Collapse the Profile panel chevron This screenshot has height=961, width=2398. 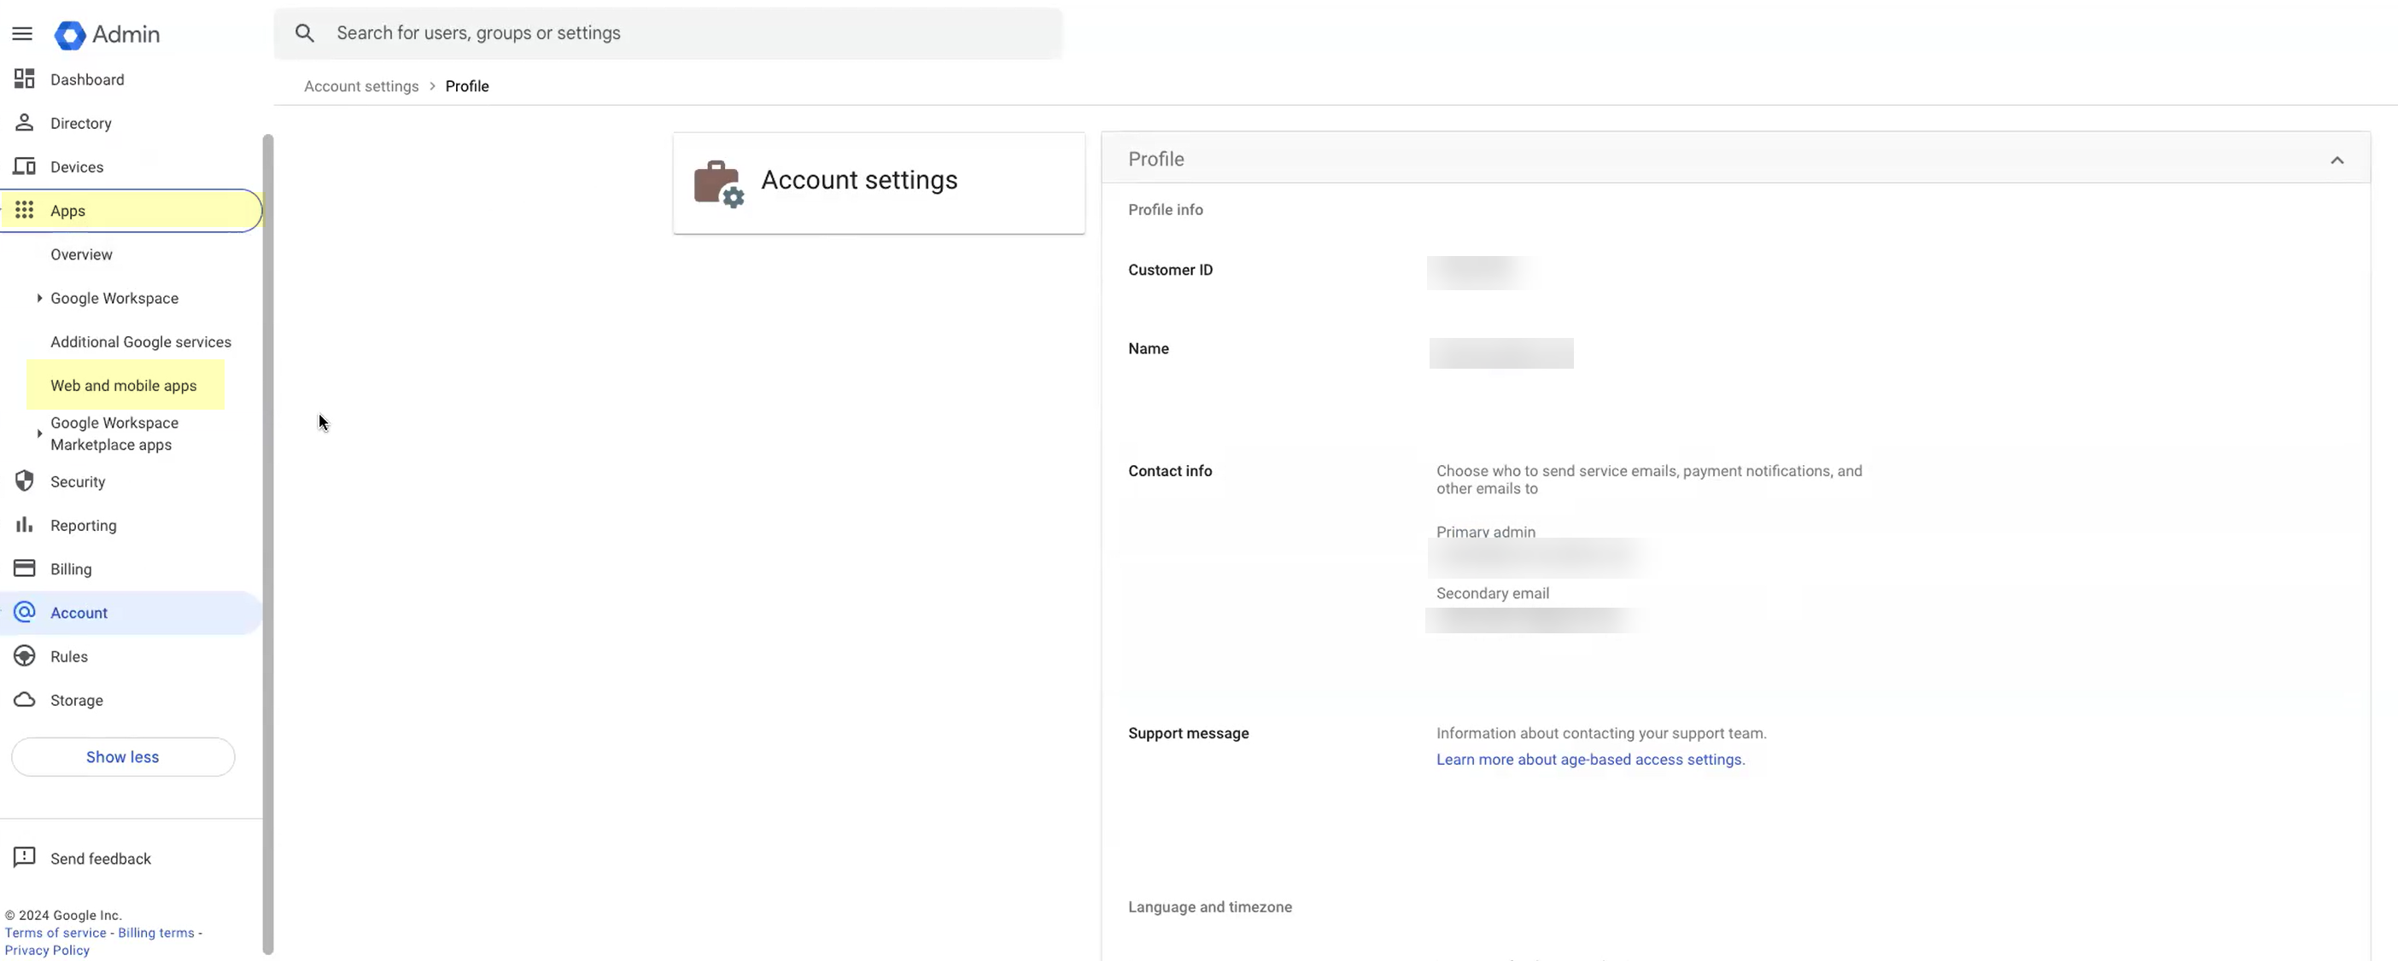point(2337,159)
